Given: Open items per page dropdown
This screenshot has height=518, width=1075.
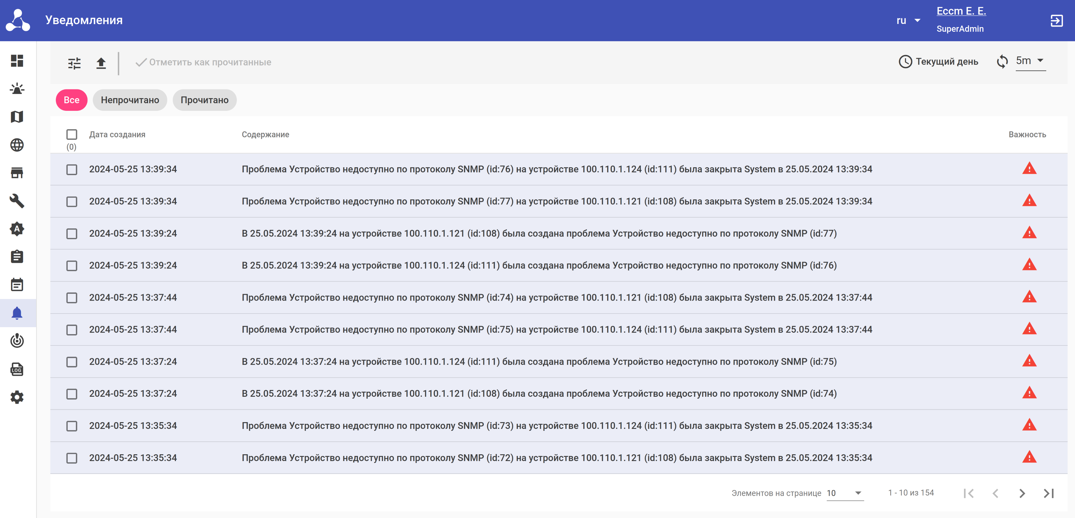Looking at the screenshot, I should point(845,493).
